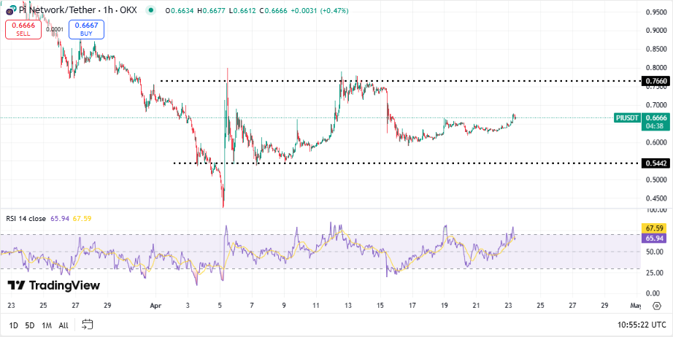The width and height of the screenshot is (673, 337).
Task: Select the All time range
Action: (63, 325)
